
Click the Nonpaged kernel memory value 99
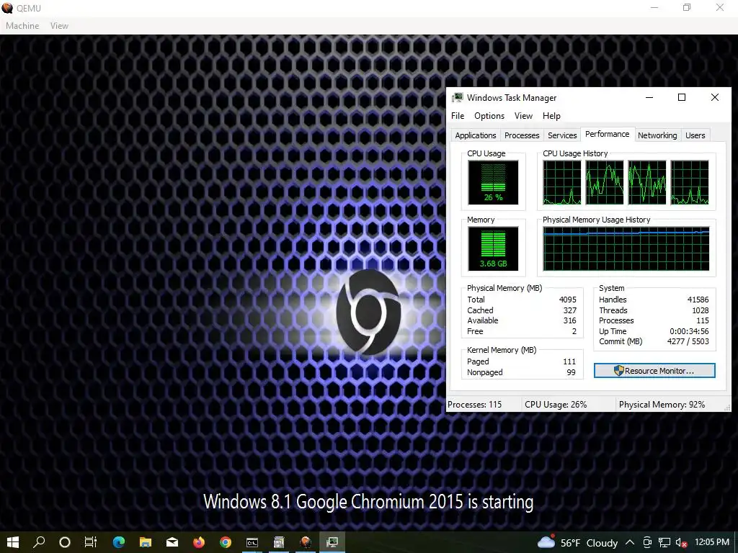click(571, 372)
